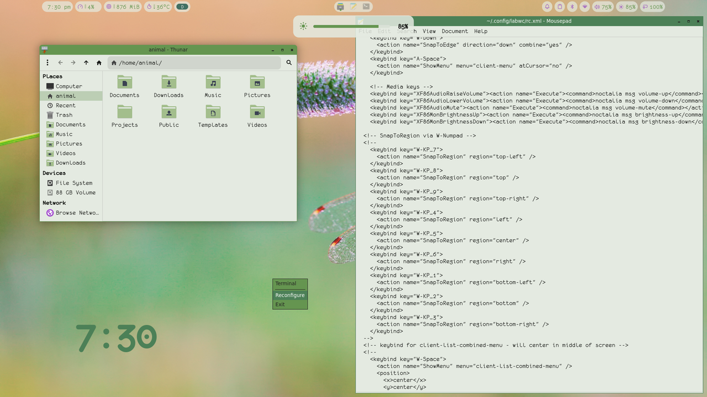This screenshot has height=397, width=707.
Task: Select the Pictures folder icon in file view
Action: [257, 82]
